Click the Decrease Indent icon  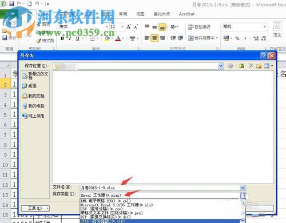[x=173, y=38]
